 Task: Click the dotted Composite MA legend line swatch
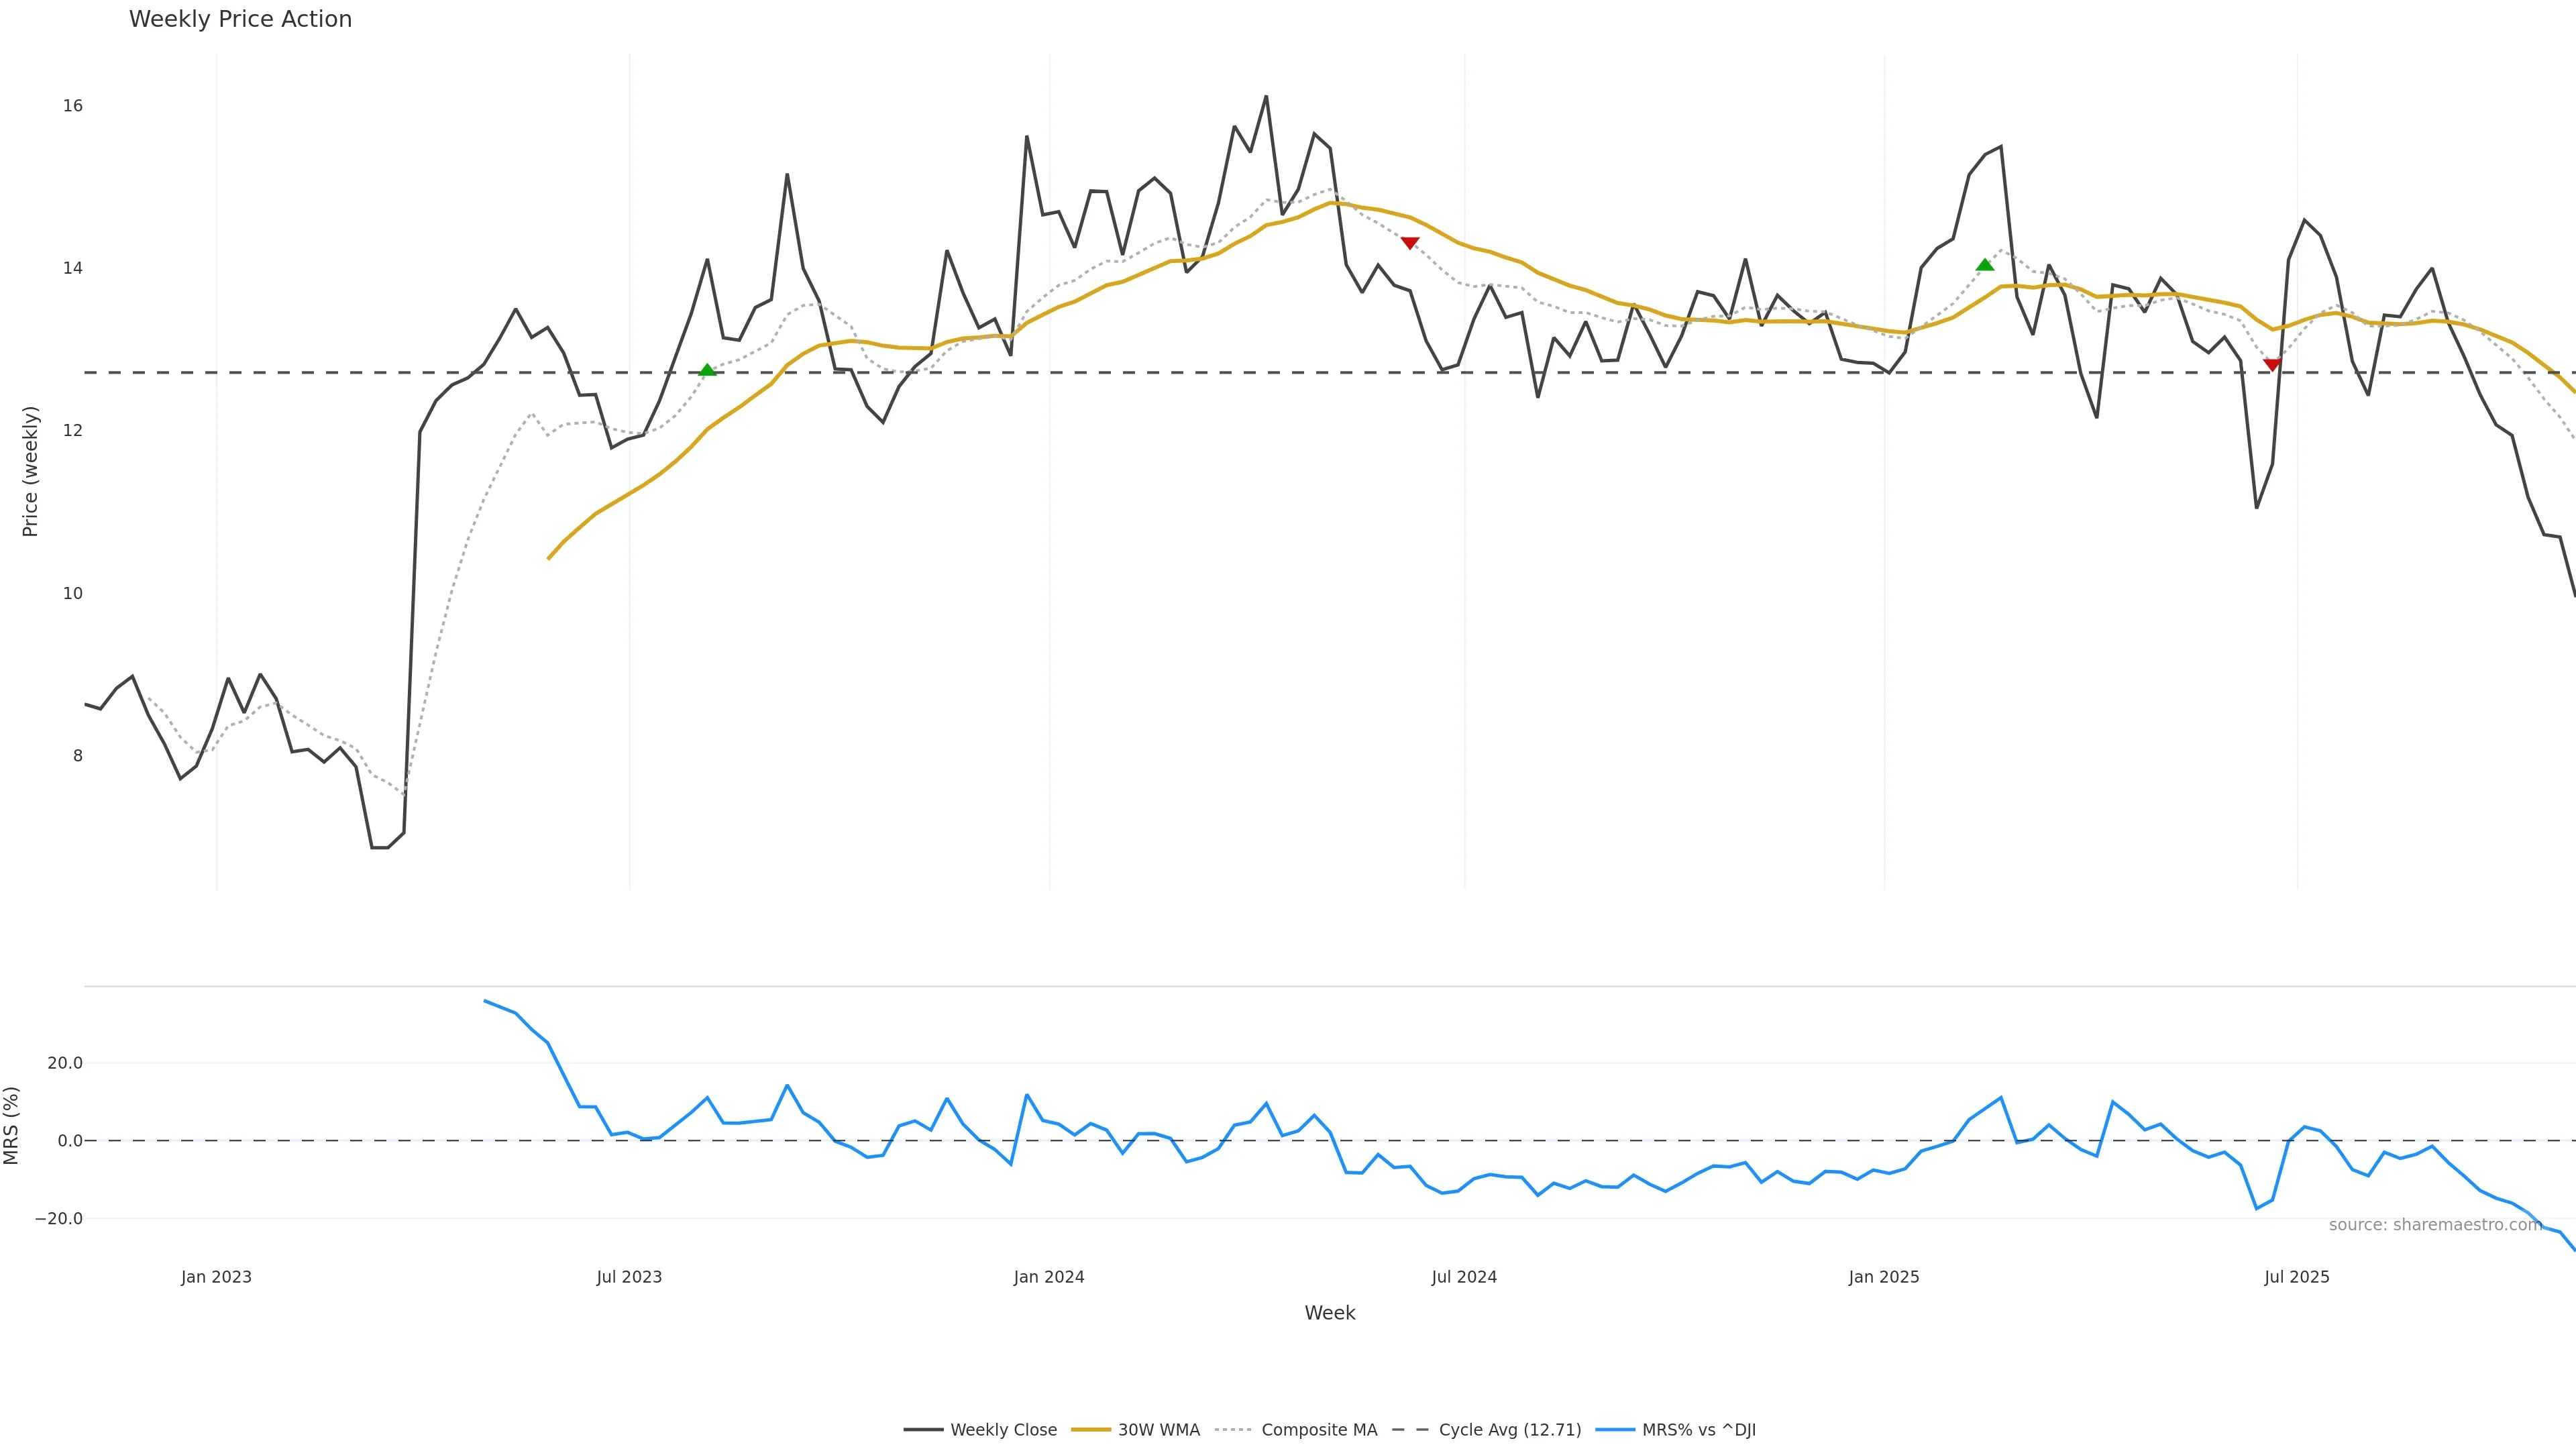click(1233, 1430)
